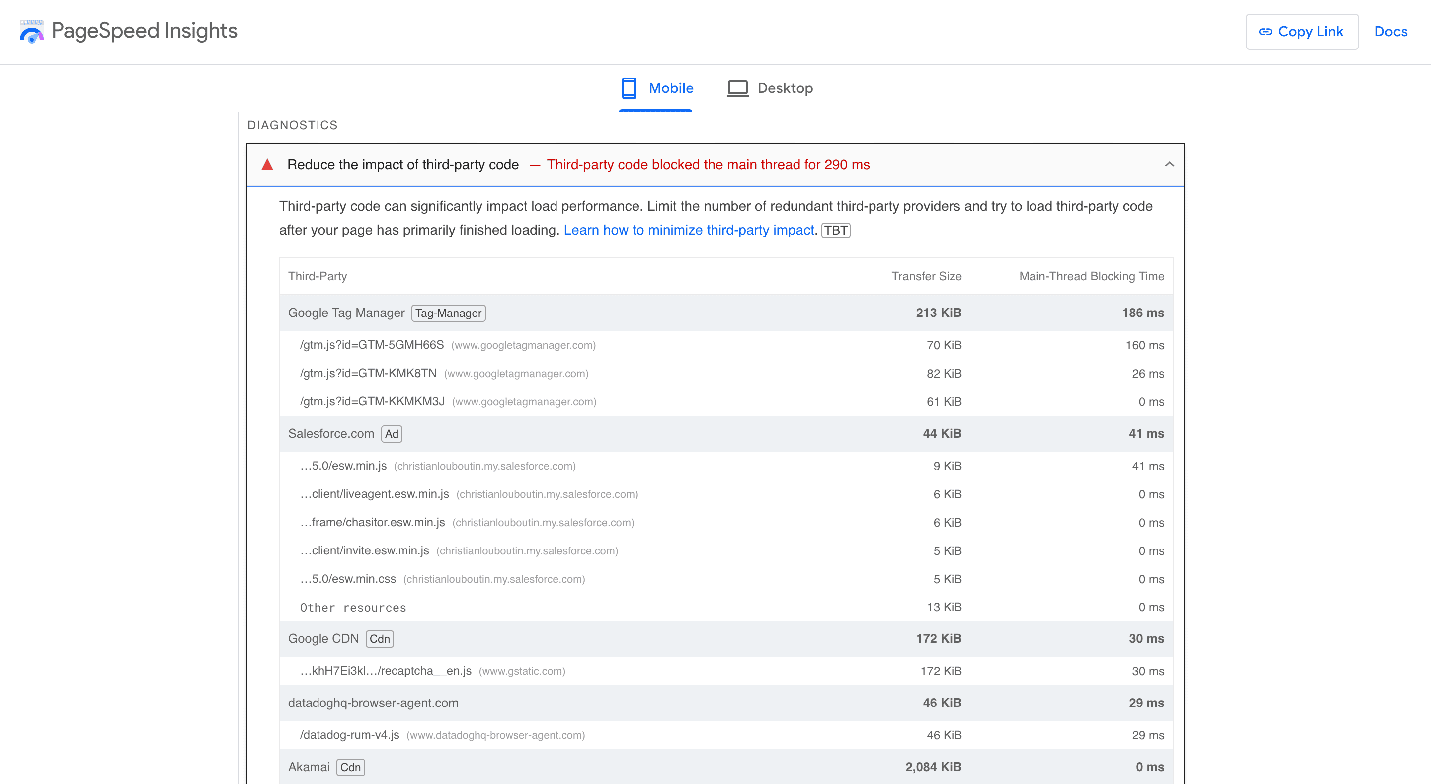1431x784 pixels.
Task: Click the Ad badge next to Salesforce.com
Action: (x=391, y=434)
